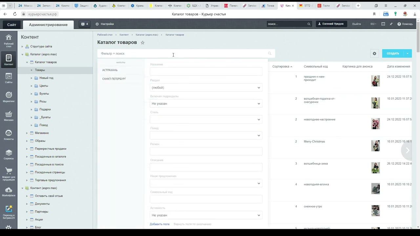Click the pin icon in admin header
The width and height of the screenshot is (420, 236).
(x=391, y=24)
